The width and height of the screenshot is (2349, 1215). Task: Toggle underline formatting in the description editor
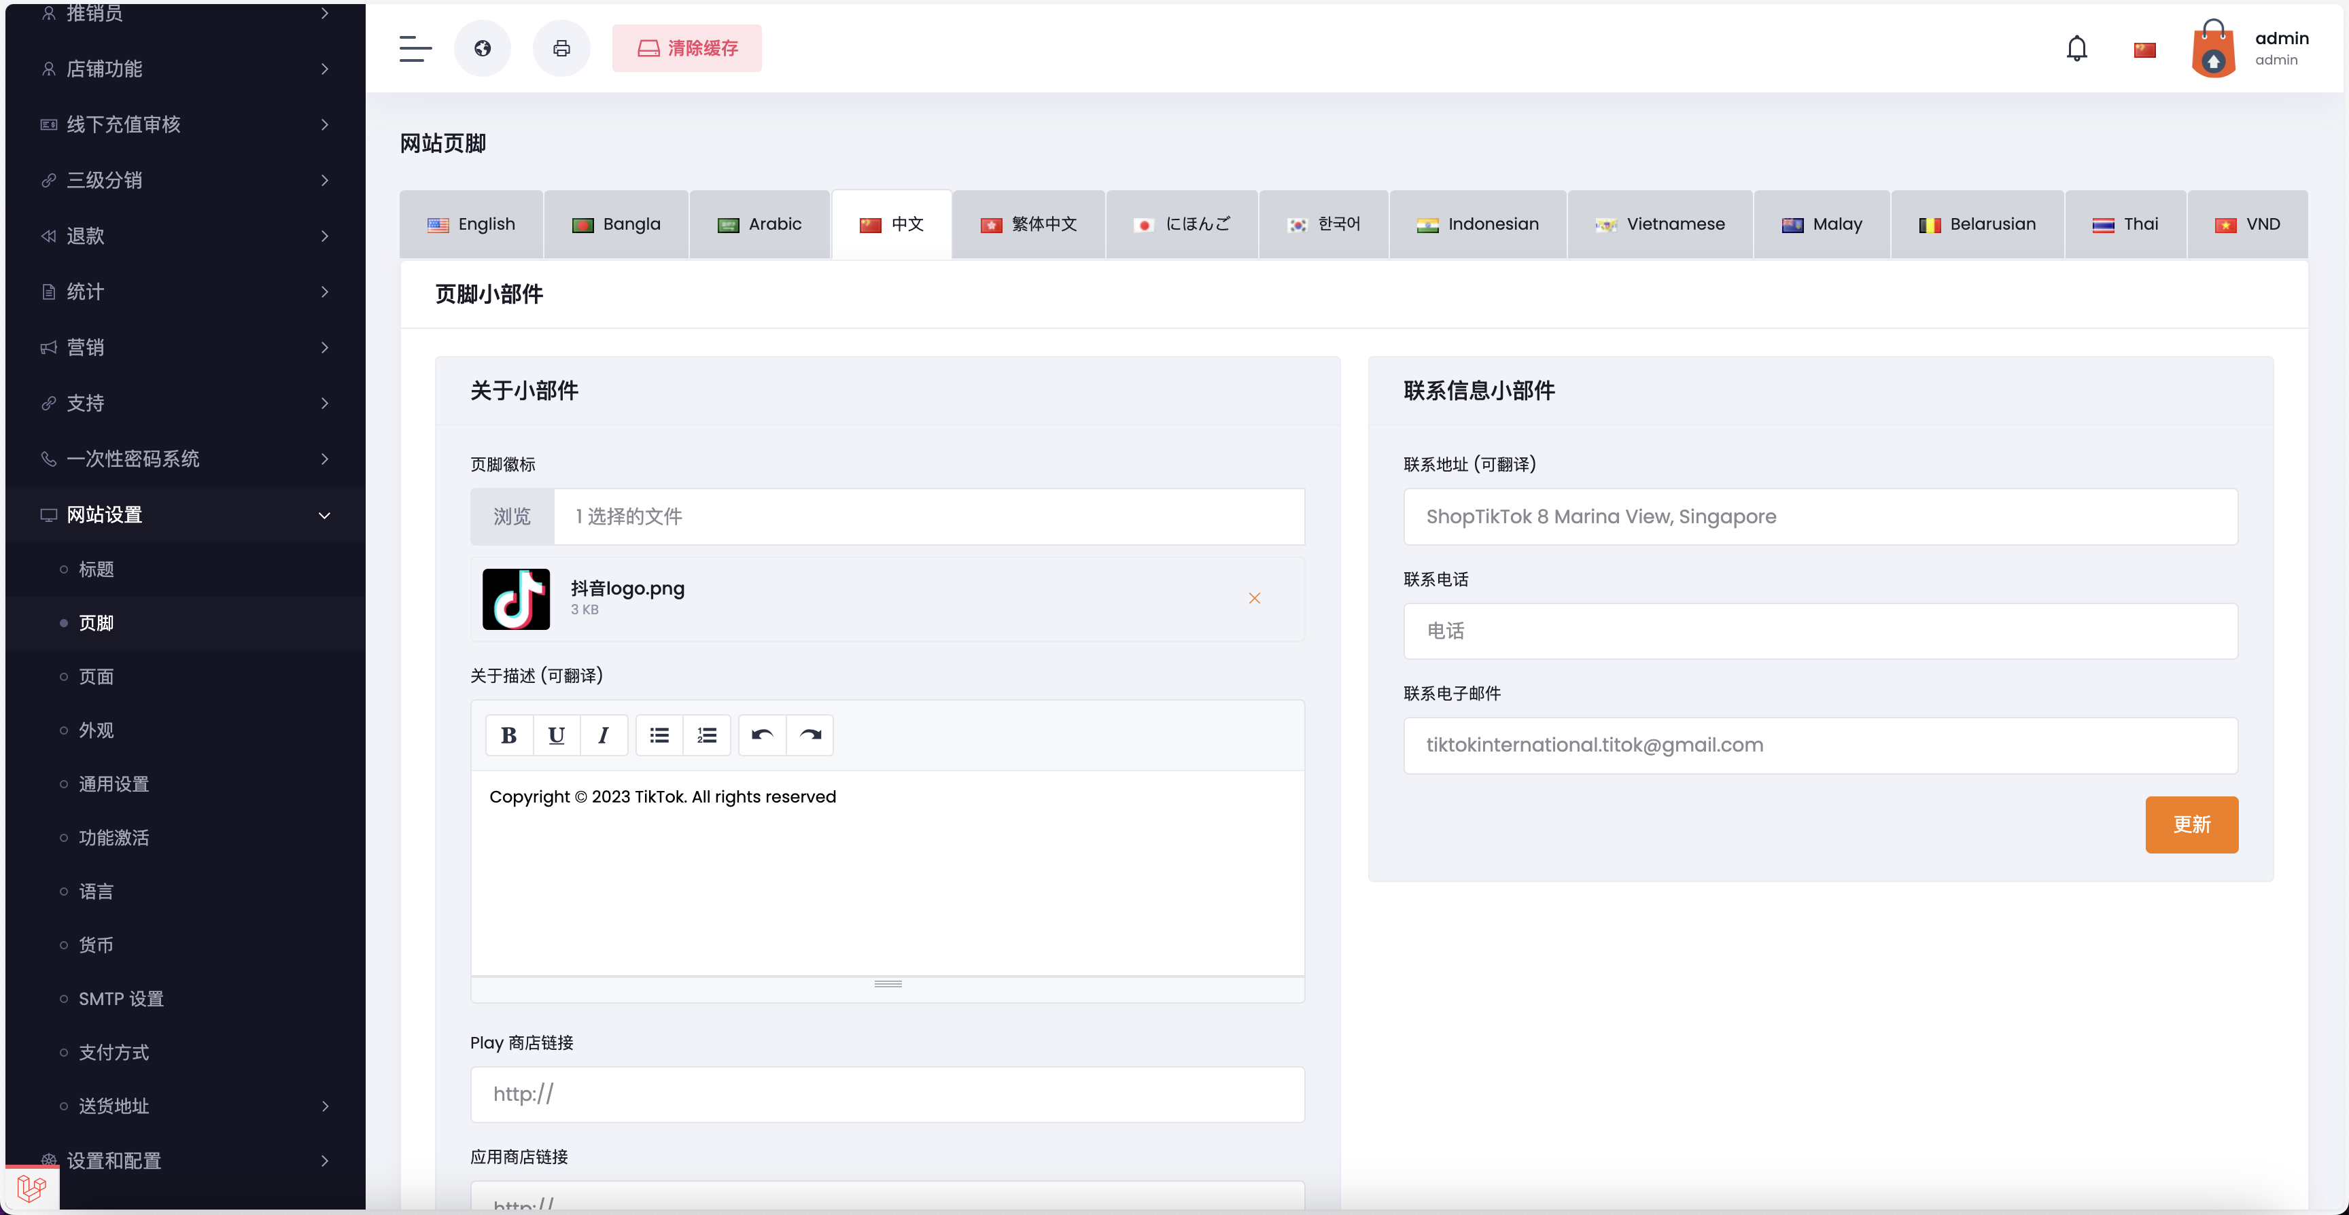tap(556, 735)
